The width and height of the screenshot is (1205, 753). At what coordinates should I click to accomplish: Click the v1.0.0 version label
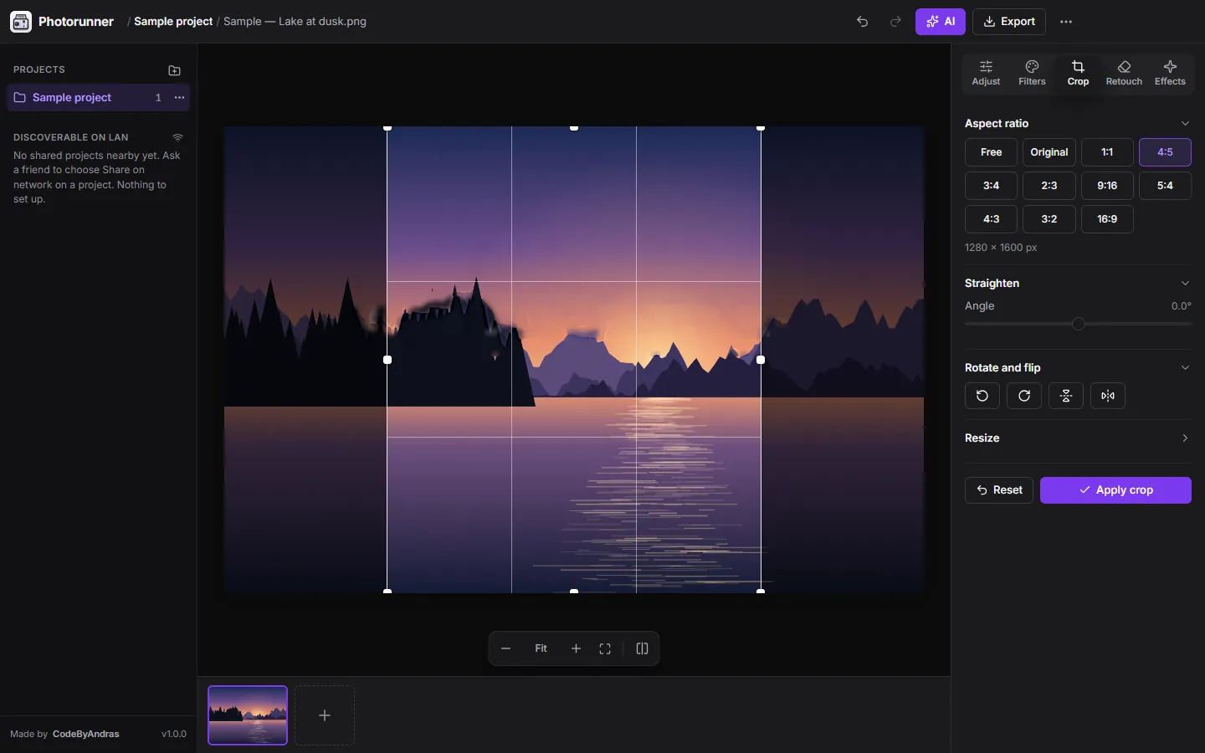tap(174, 735)
